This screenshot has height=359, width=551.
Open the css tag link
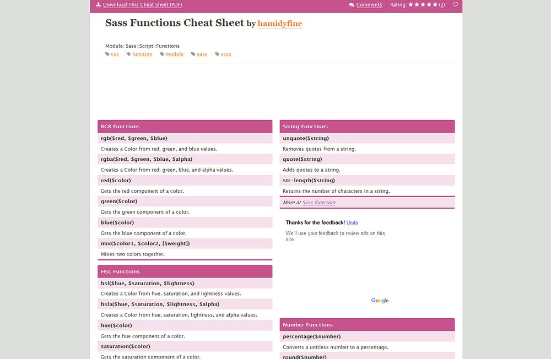[115, 54]
